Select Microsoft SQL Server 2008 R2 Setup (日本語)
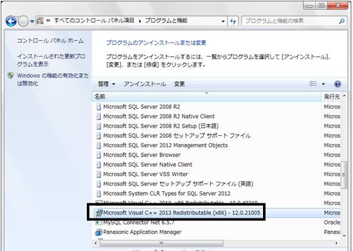This screenshot has height=251, width=353. click(x=217, y=126)
